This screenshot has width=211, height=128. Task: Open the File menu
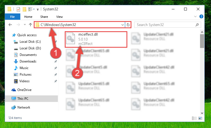pyautogui.click(x=13, y=17)
